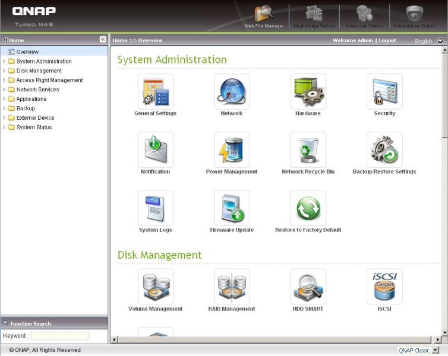Expand the Disk Management tree node
Screen dimensions: 448x356
tap(4, 71)
